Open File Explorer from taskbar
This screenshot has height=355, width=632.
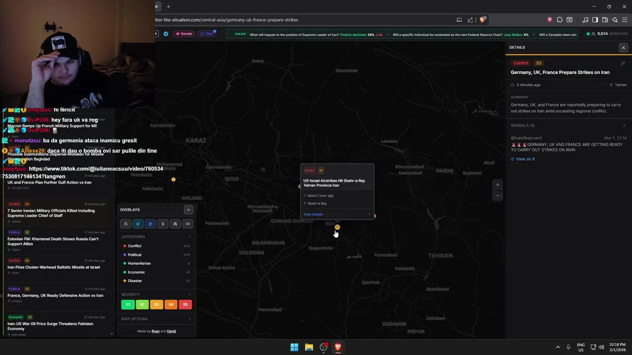coord(309,347)
